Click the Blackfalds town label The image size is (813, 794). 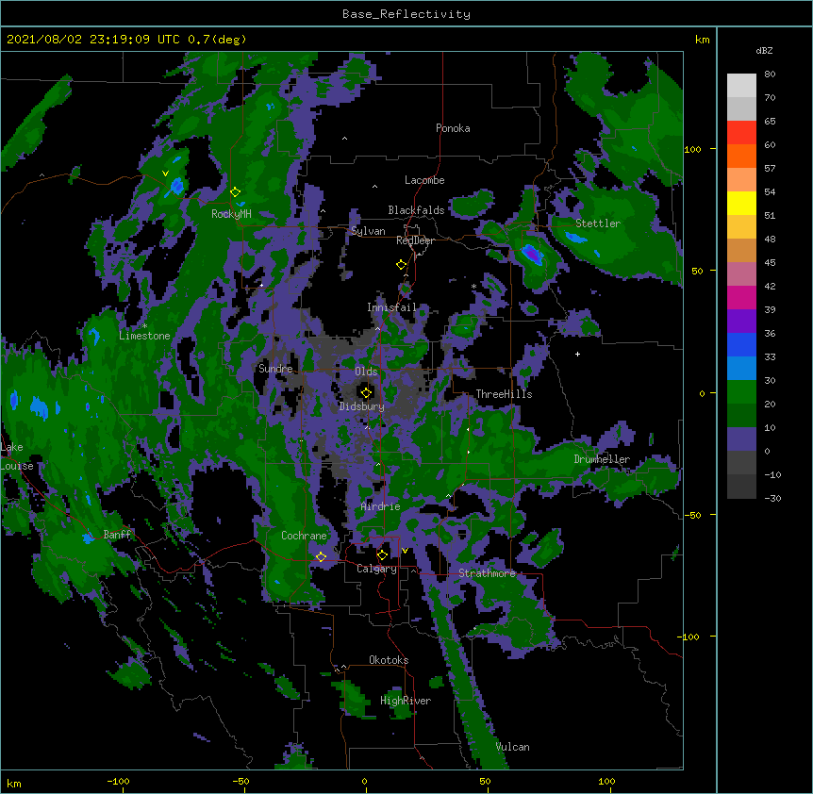pyautogui.click(x=416, y=210)
